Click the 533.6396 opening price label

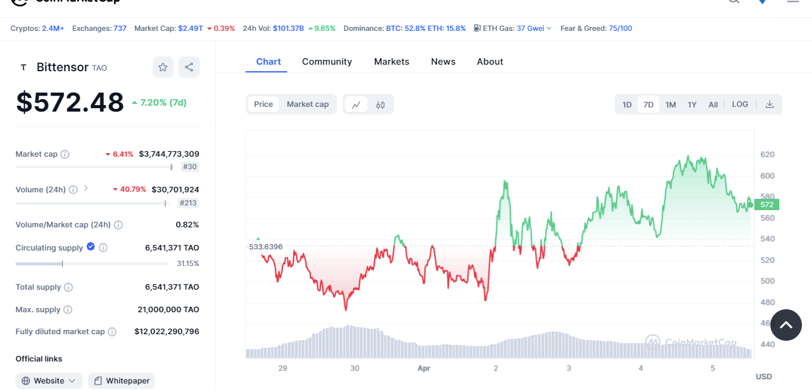266,246
